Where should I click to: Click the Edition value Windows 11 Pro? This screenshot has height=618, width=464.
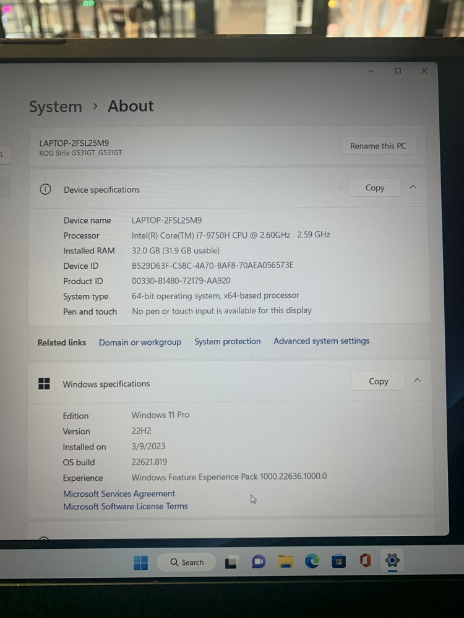[160, 415]
